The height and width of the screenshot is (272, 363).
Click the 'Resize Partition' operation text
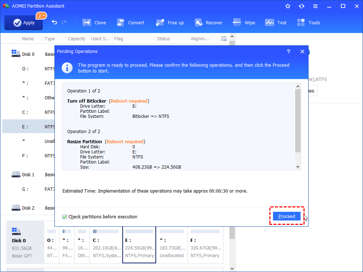(85, 141)
